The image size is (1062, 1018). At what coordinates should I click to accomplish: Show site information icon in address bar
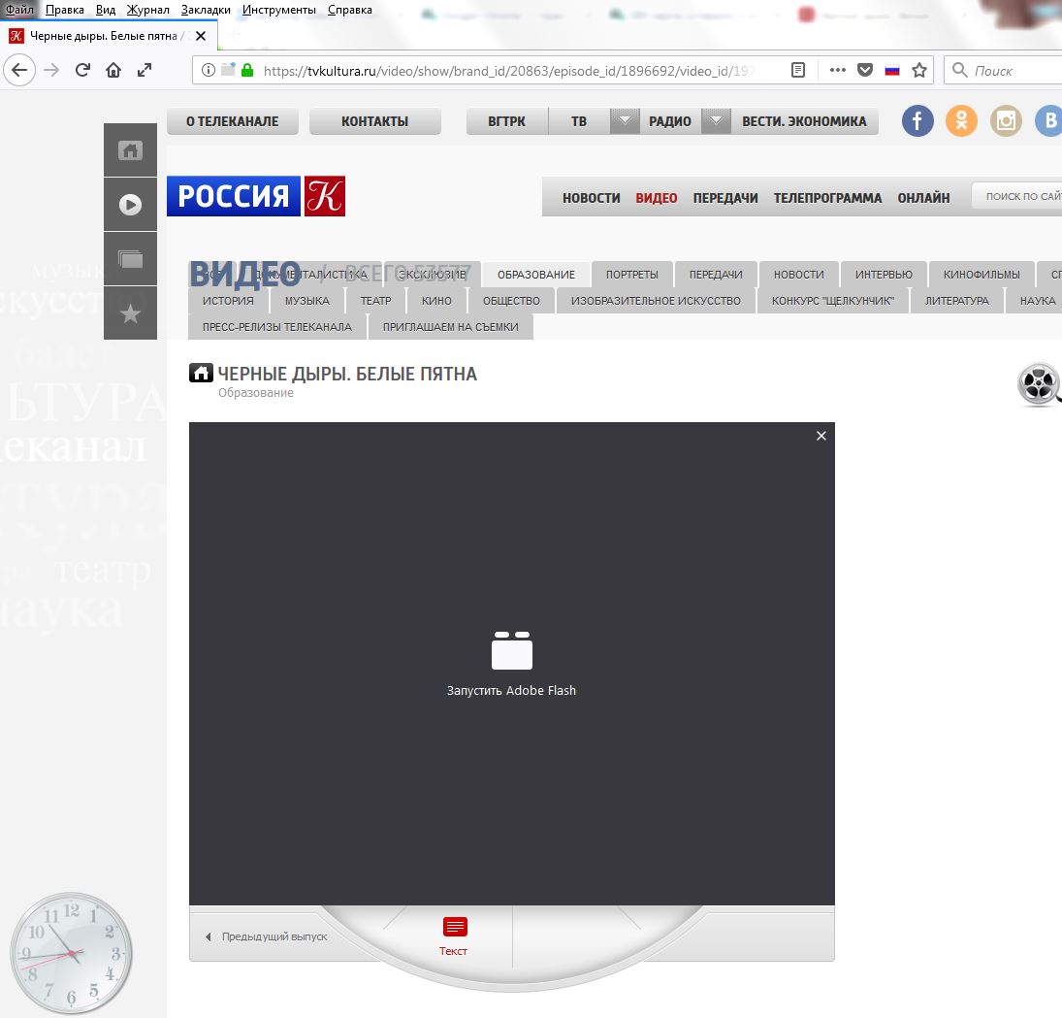pos(209,70)
